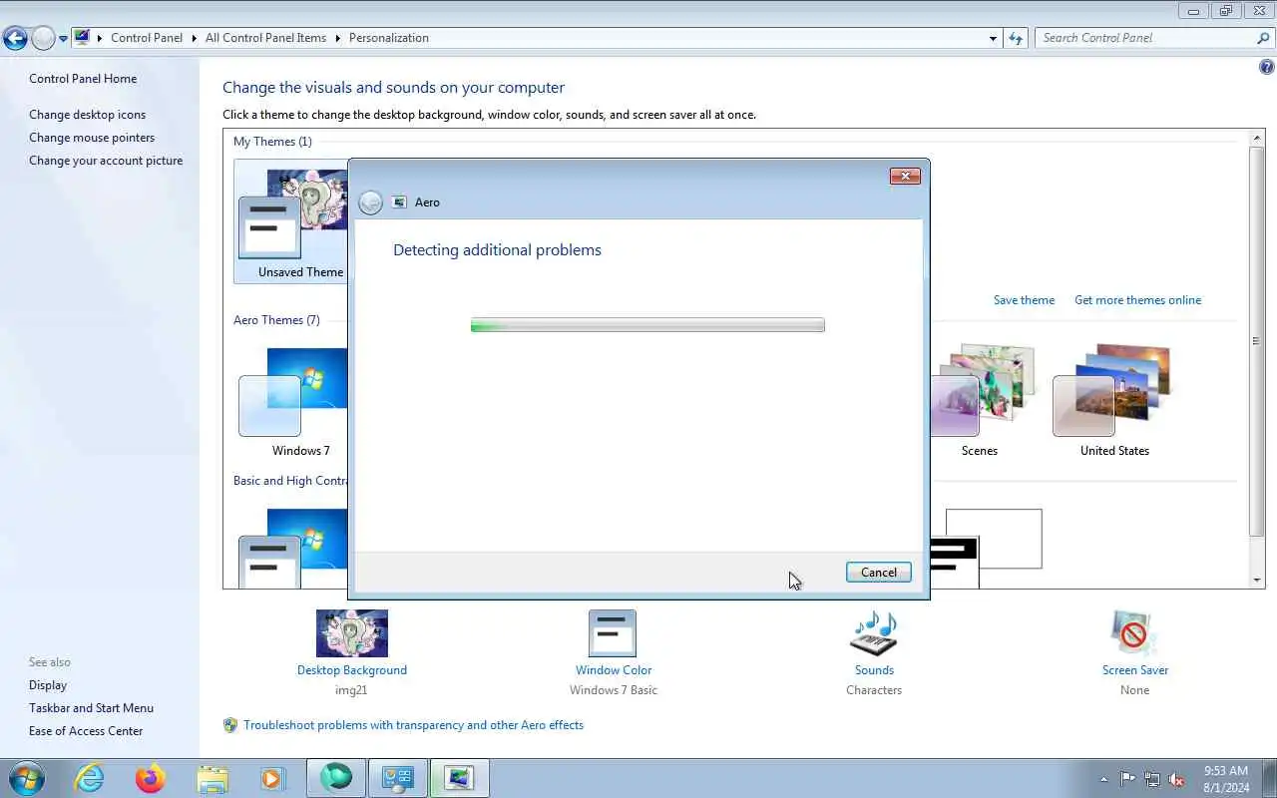1277x798 pixels.
Task: Click the muted volume tray icon
Action: (x=1177, y=779)
